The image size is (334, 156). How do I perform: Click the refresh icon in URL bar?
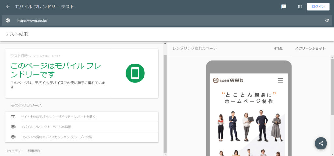click(327, 21)
